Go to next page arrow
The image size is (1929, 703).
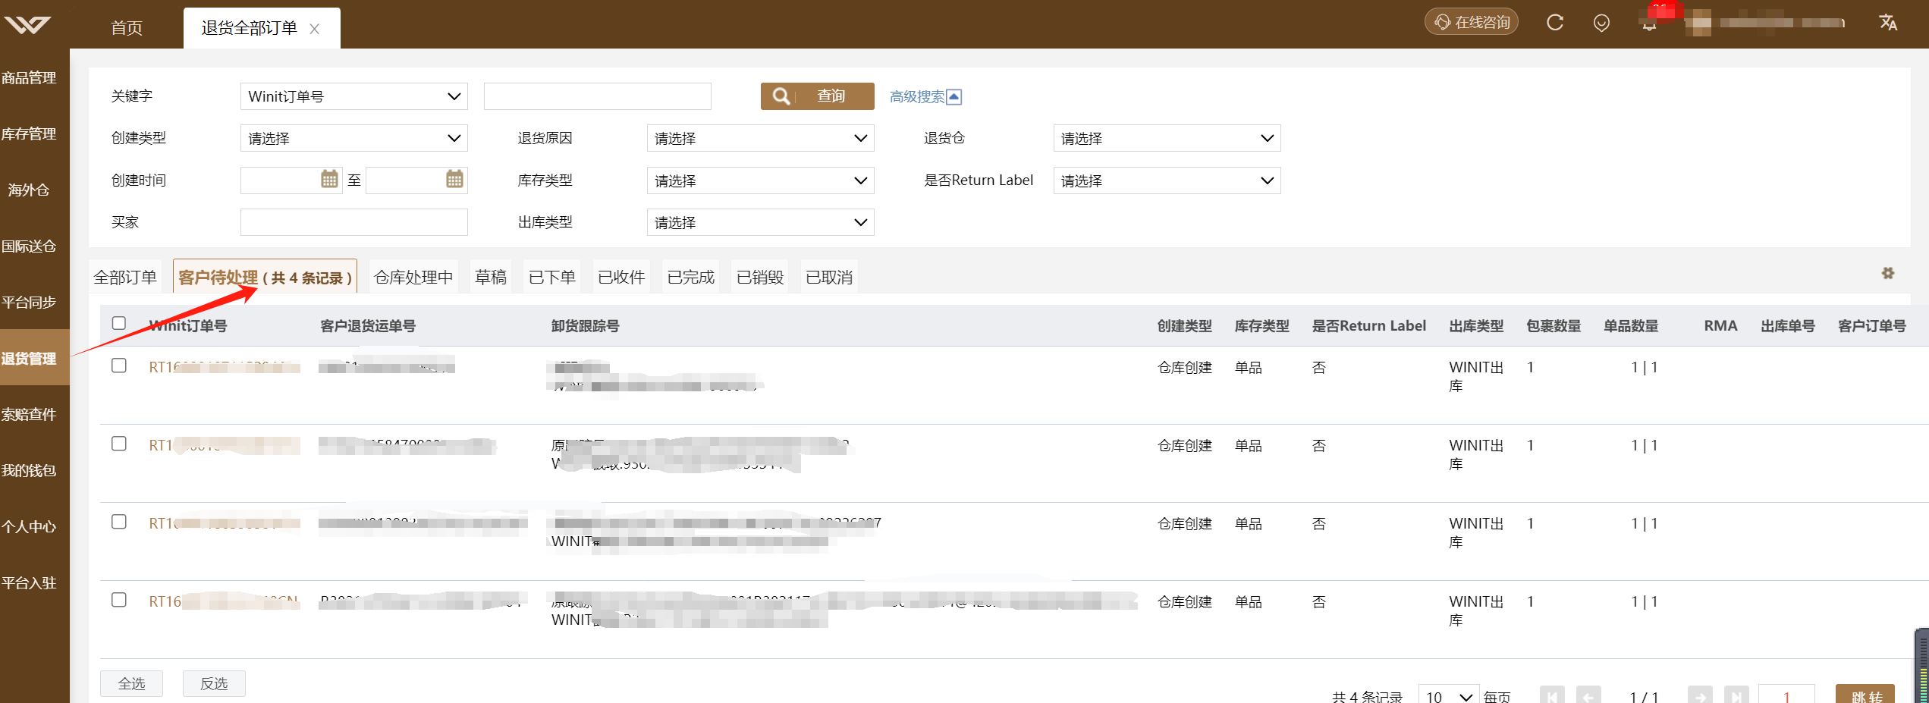click(x=1700, y=695)
